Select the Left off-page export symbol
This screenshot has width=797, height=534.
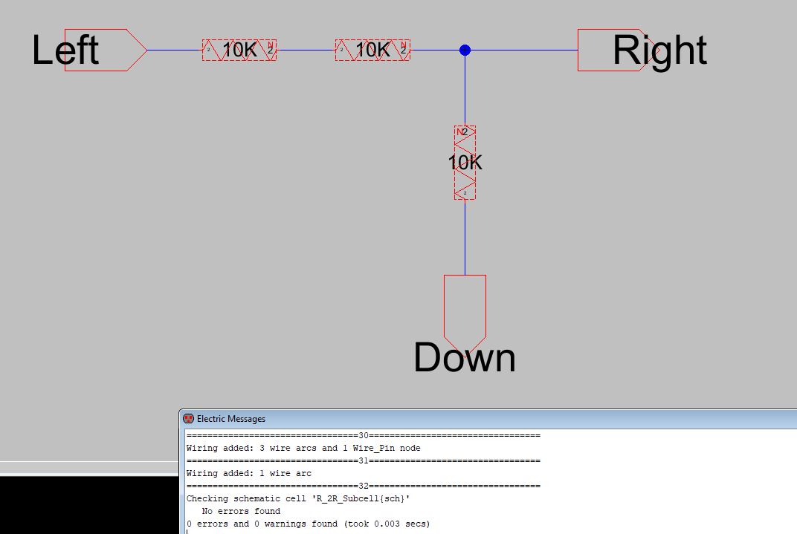tap(104, 51)
